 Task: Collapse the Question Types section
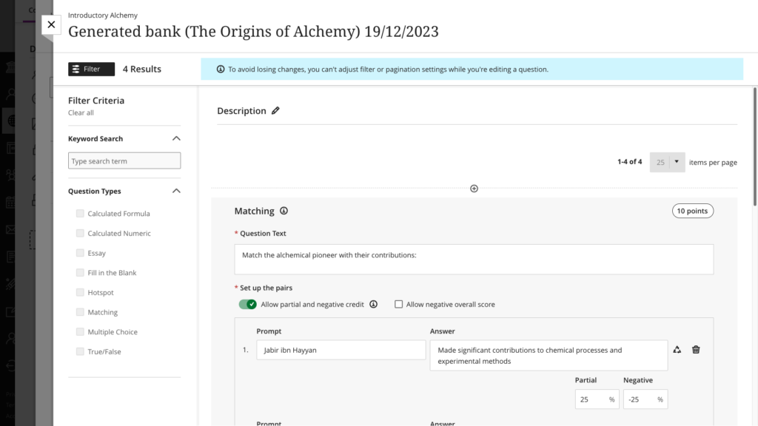tap(176, 191)
